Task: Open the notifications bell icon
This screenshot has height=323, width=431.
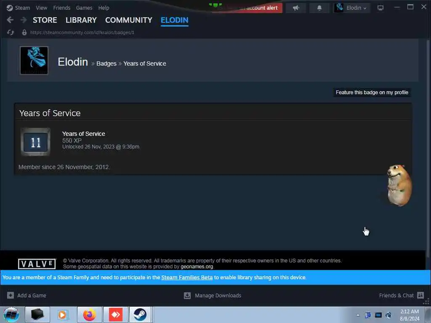Action: (x=319, y=8)
